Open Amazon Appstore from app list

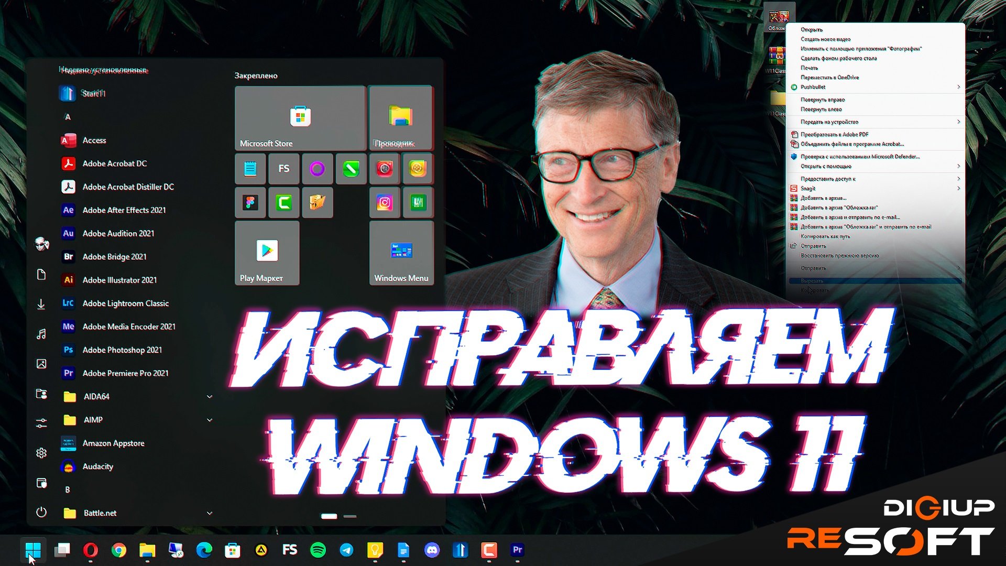click(x=113, y=442)
